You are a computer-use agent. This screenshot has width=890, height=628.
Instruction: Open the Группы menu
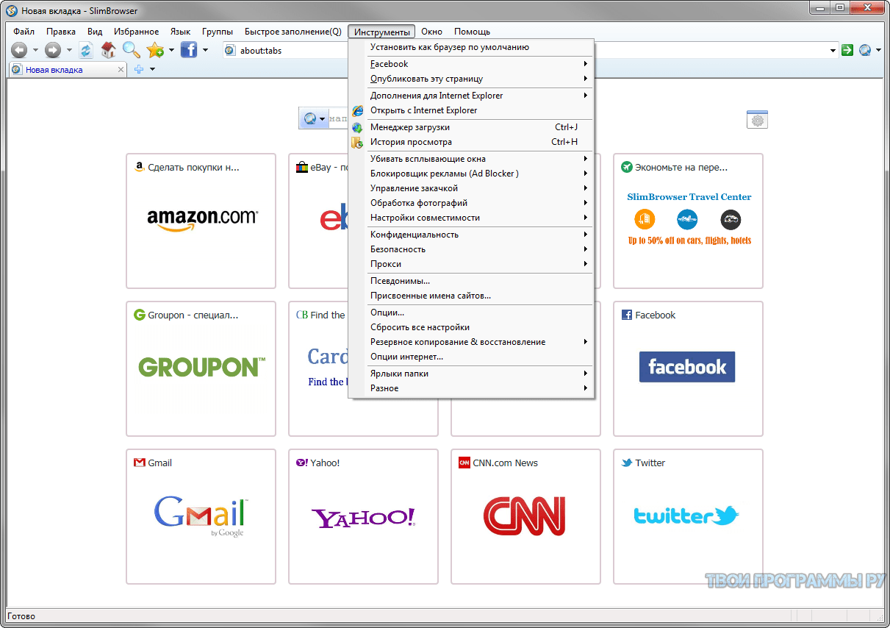(x=218, y=32)
